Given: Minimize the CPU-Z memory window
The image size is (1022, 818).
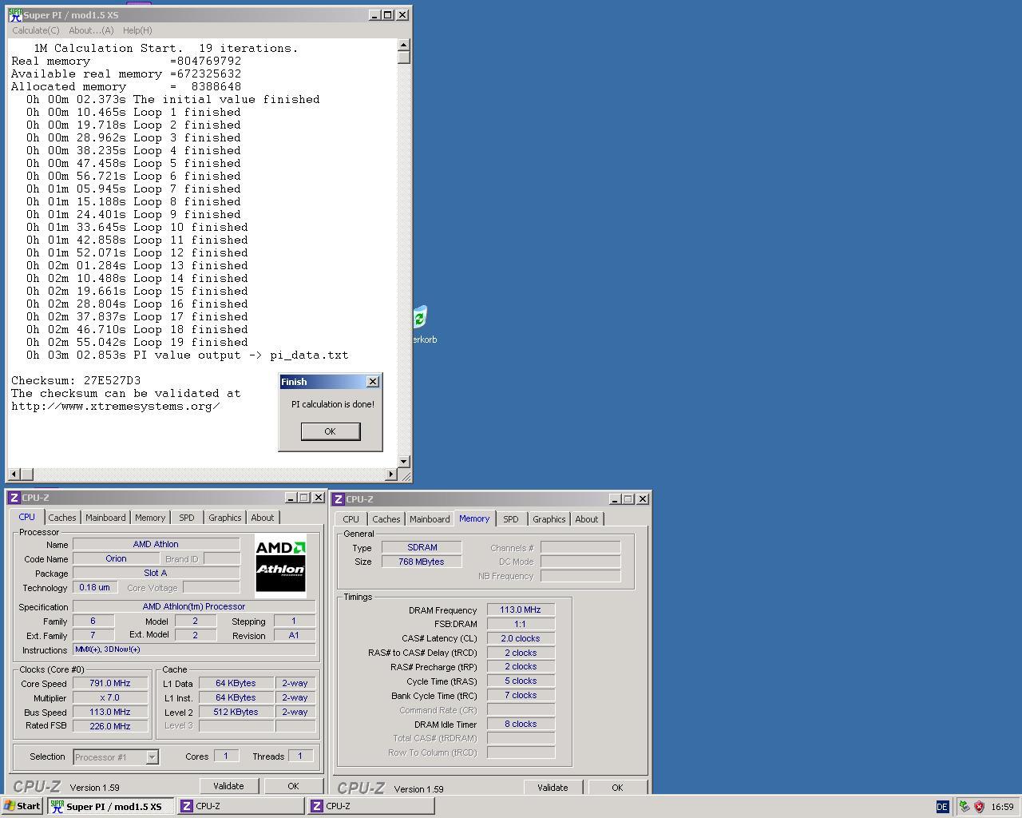Looking at the screenshot, I should [x=615, y=499].
